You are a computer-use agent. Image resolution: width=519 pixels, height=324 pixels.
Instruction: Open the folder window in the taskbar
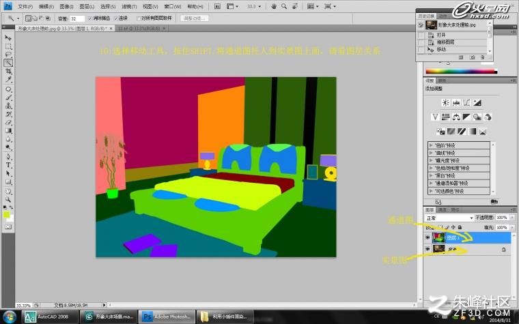225,316
